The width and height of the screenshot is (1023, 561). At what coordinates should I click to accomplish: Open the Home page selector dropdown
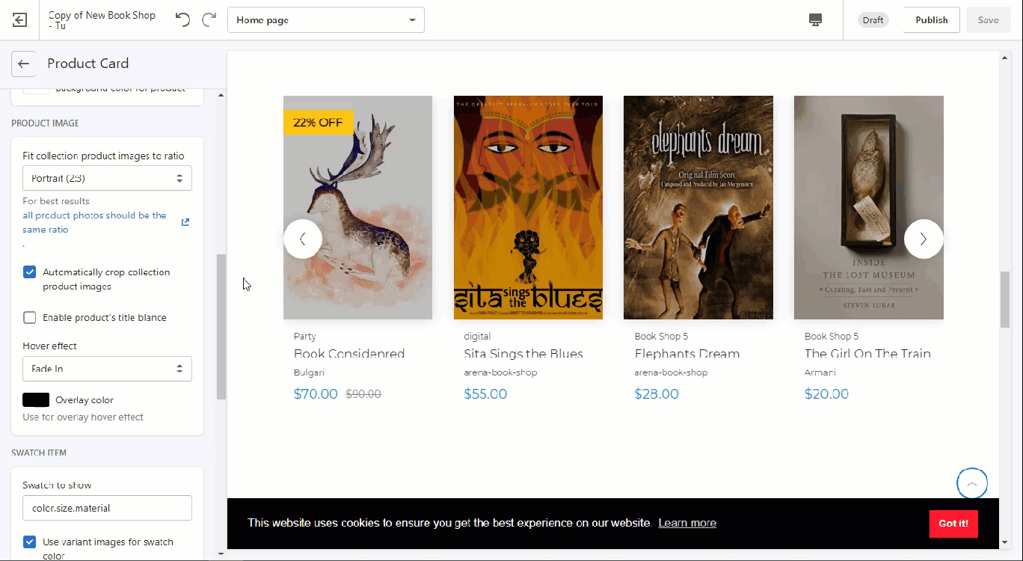pyautogui.click(x=326, y=20)
